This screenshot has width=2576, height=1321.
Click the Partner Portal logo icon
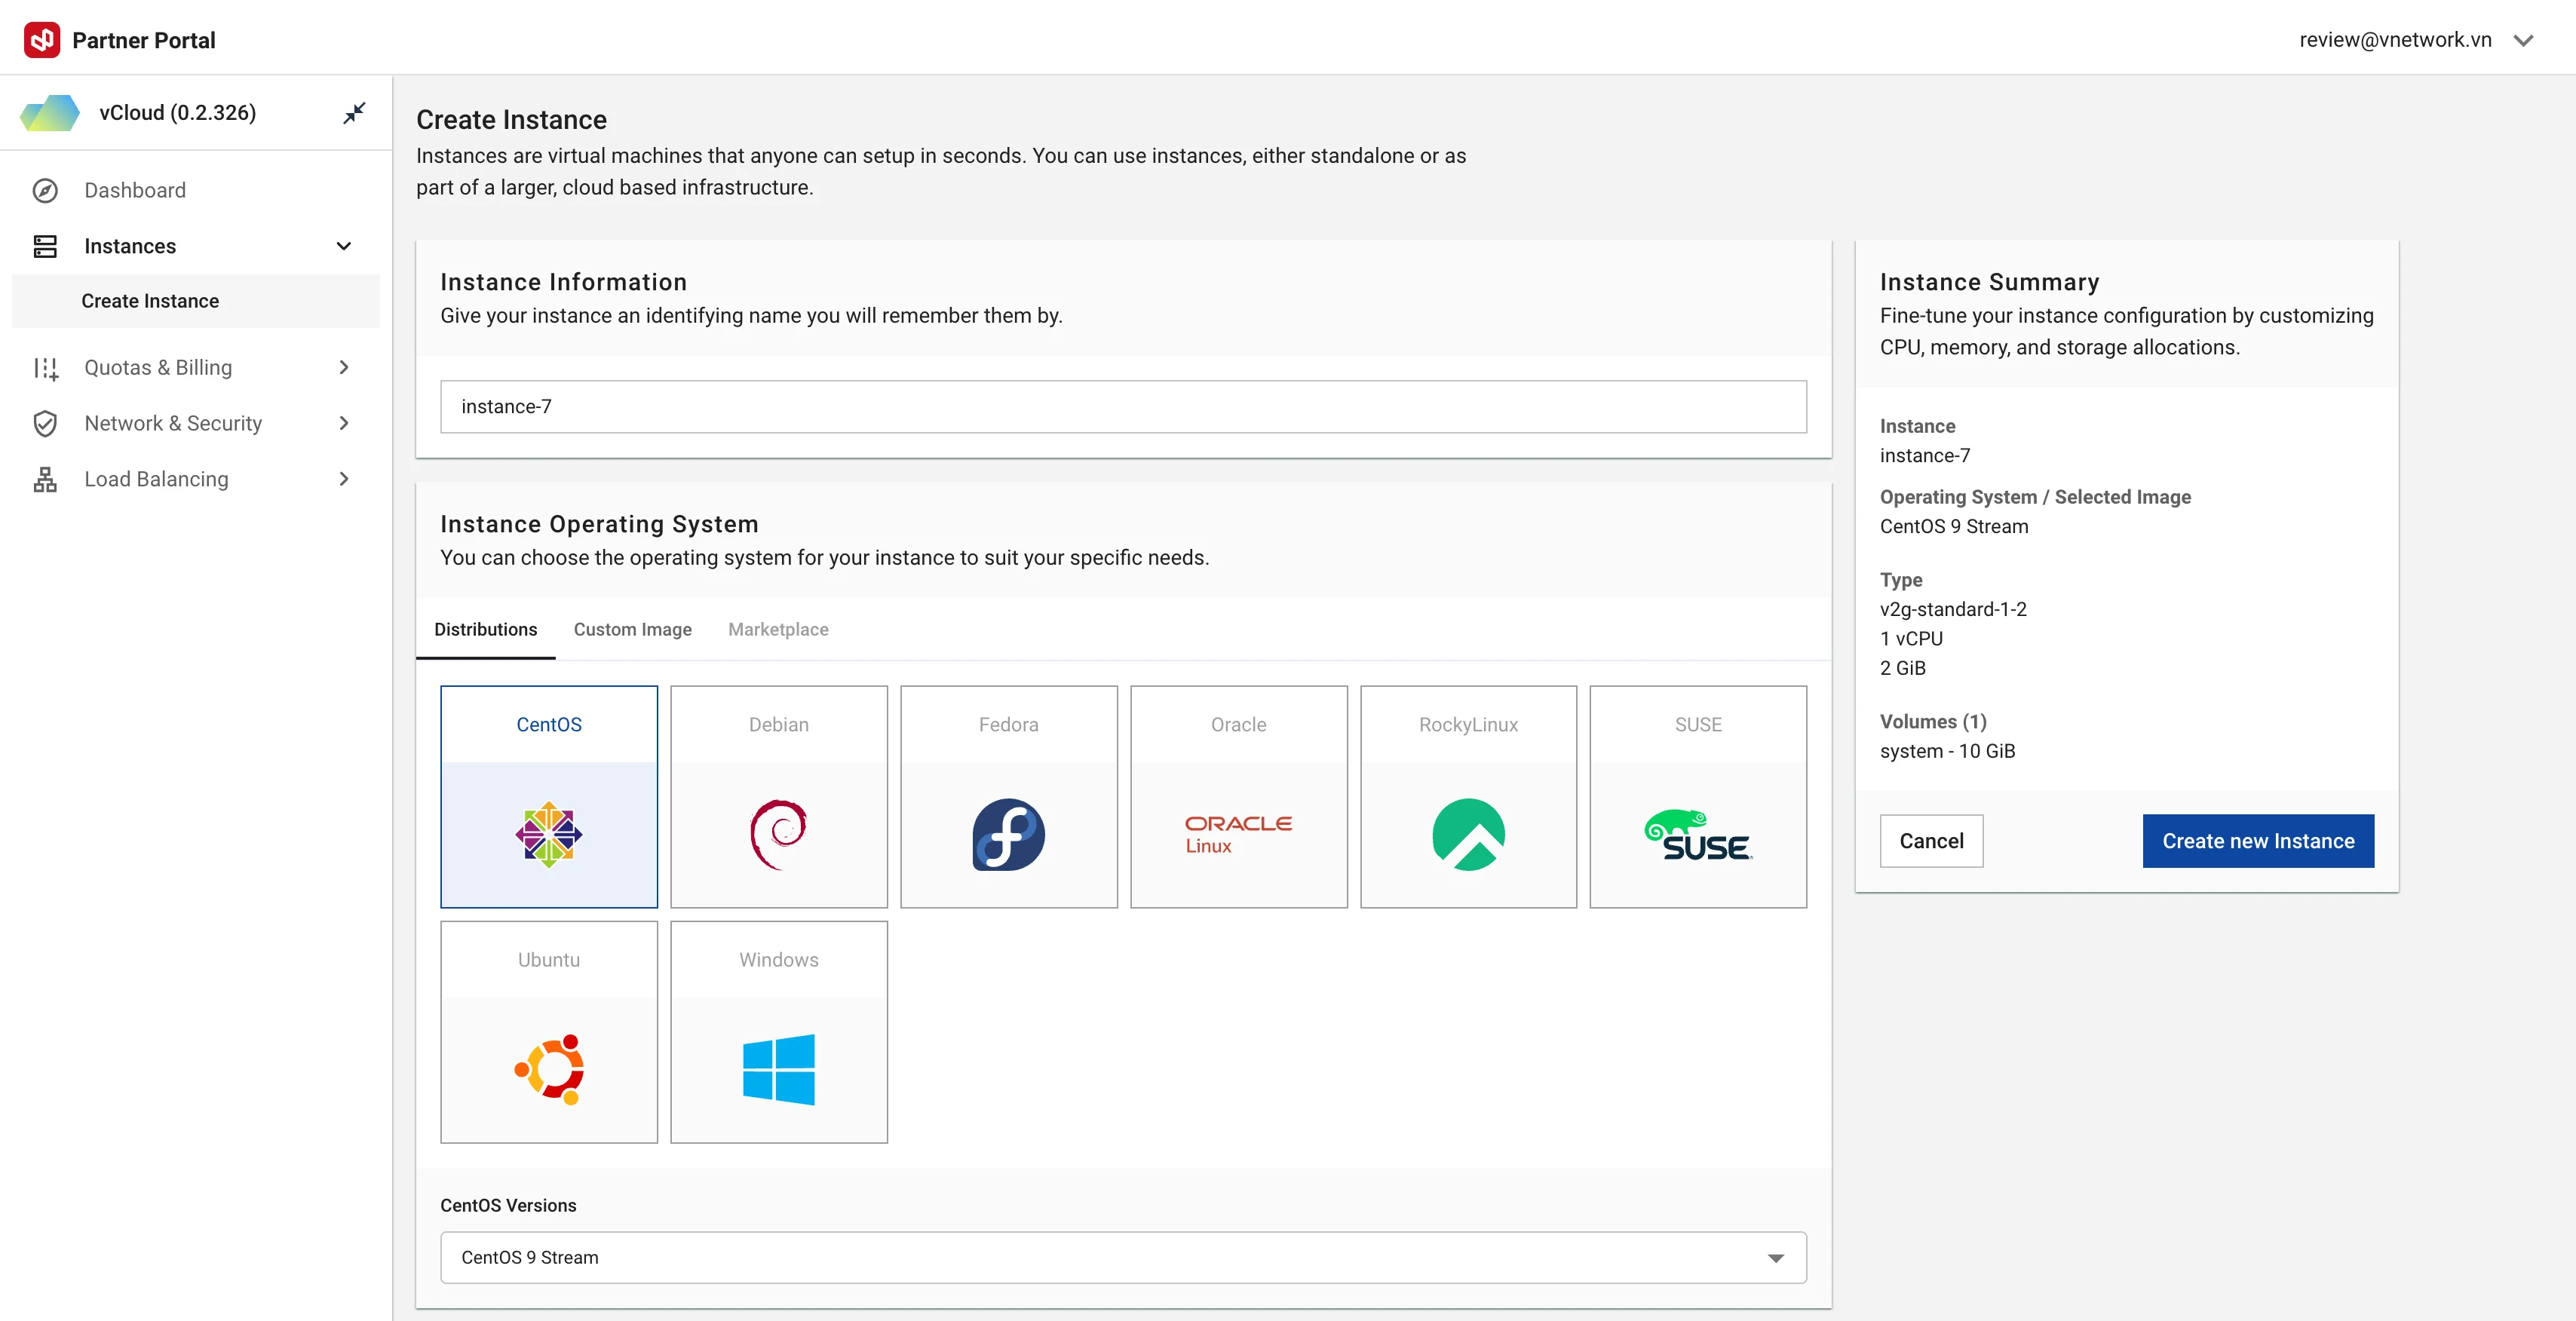point(42,40)
